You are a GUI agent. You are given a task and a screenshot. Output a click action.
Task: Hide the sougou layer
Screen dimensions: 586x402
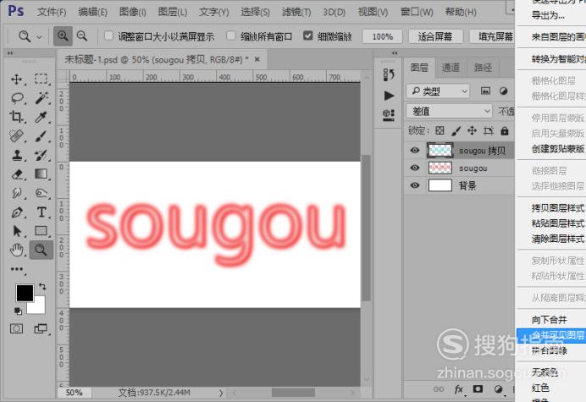point(414,168)
